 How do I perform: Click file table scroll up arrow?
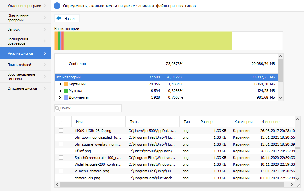click(297, 119)
